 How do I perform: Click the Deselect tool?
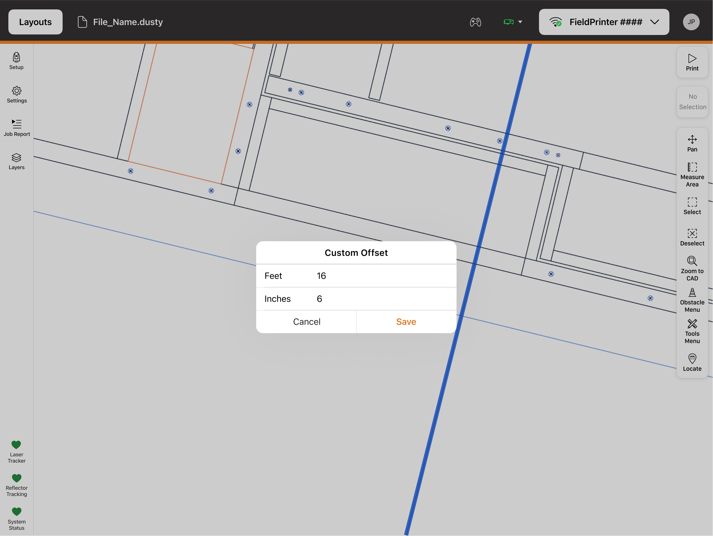[692, 237]
